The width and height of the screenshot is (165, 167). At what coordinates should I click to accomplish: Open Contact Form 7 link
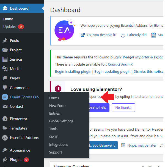[120, 64]
